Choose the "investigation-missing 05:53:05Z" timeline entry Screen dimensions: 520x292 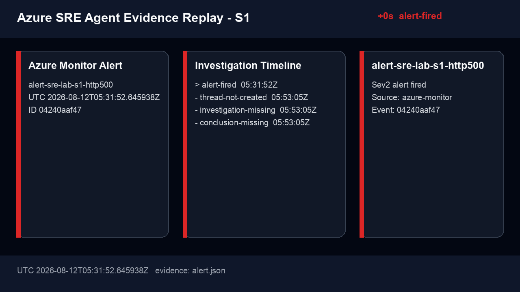(256, 110)
